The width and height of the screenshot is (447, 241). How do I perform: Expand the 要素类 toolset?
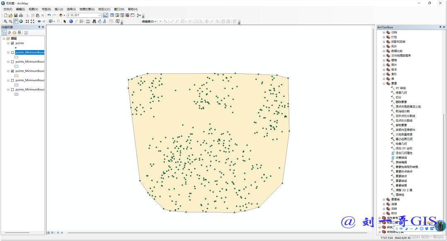[x=384, y=199]
